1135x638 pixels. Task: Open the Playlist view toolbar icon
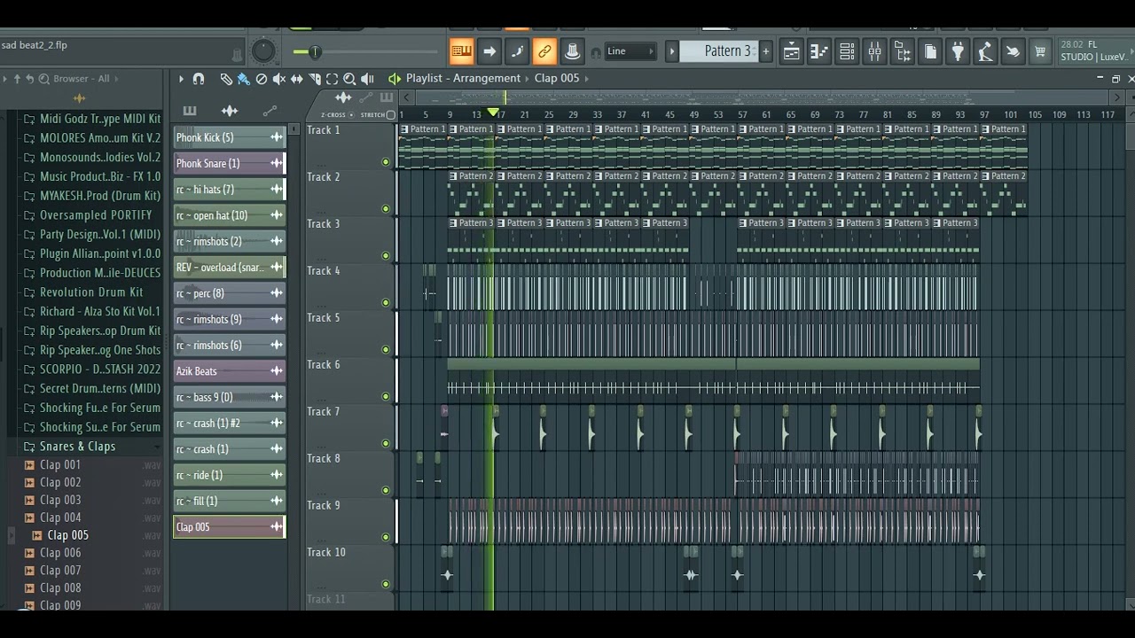791,51
